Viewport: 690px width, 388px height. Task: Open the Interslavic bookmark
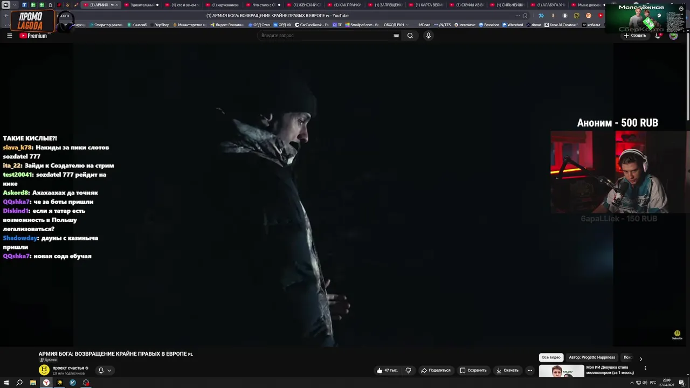(x=465, y=25)
